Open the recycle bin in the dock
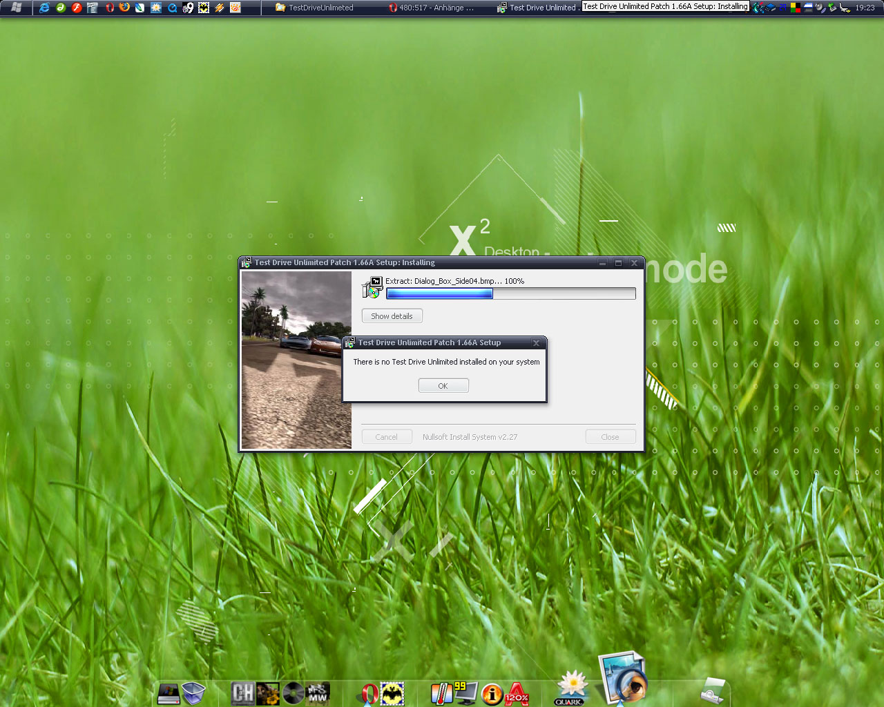Screen dimensions: 884x707 click(x=193, y=694)
